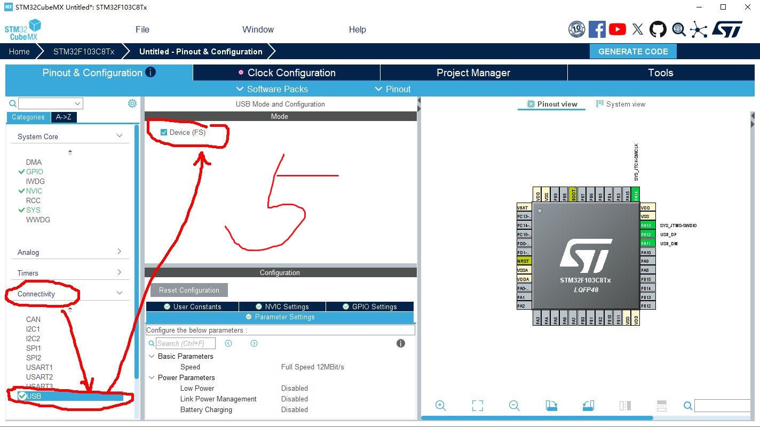Select GPIO in System Core list

(35, 172)
